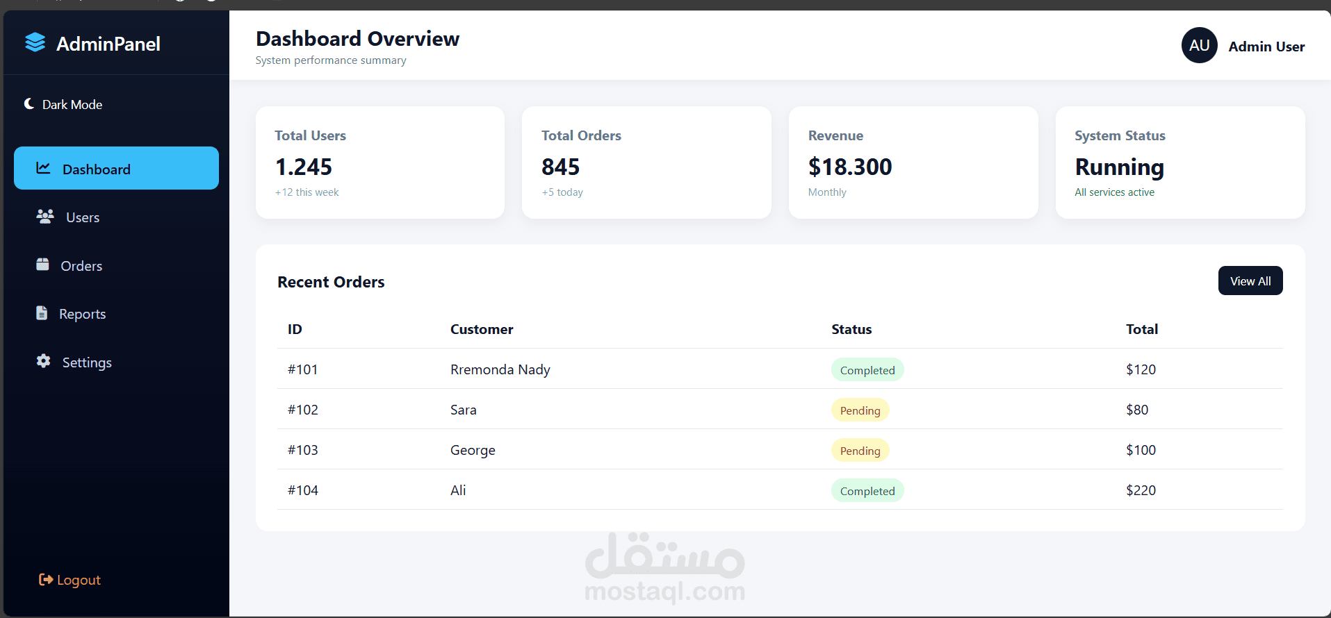
Task: Click the $18.300 revenue value
Action: (x=850, y=167)
